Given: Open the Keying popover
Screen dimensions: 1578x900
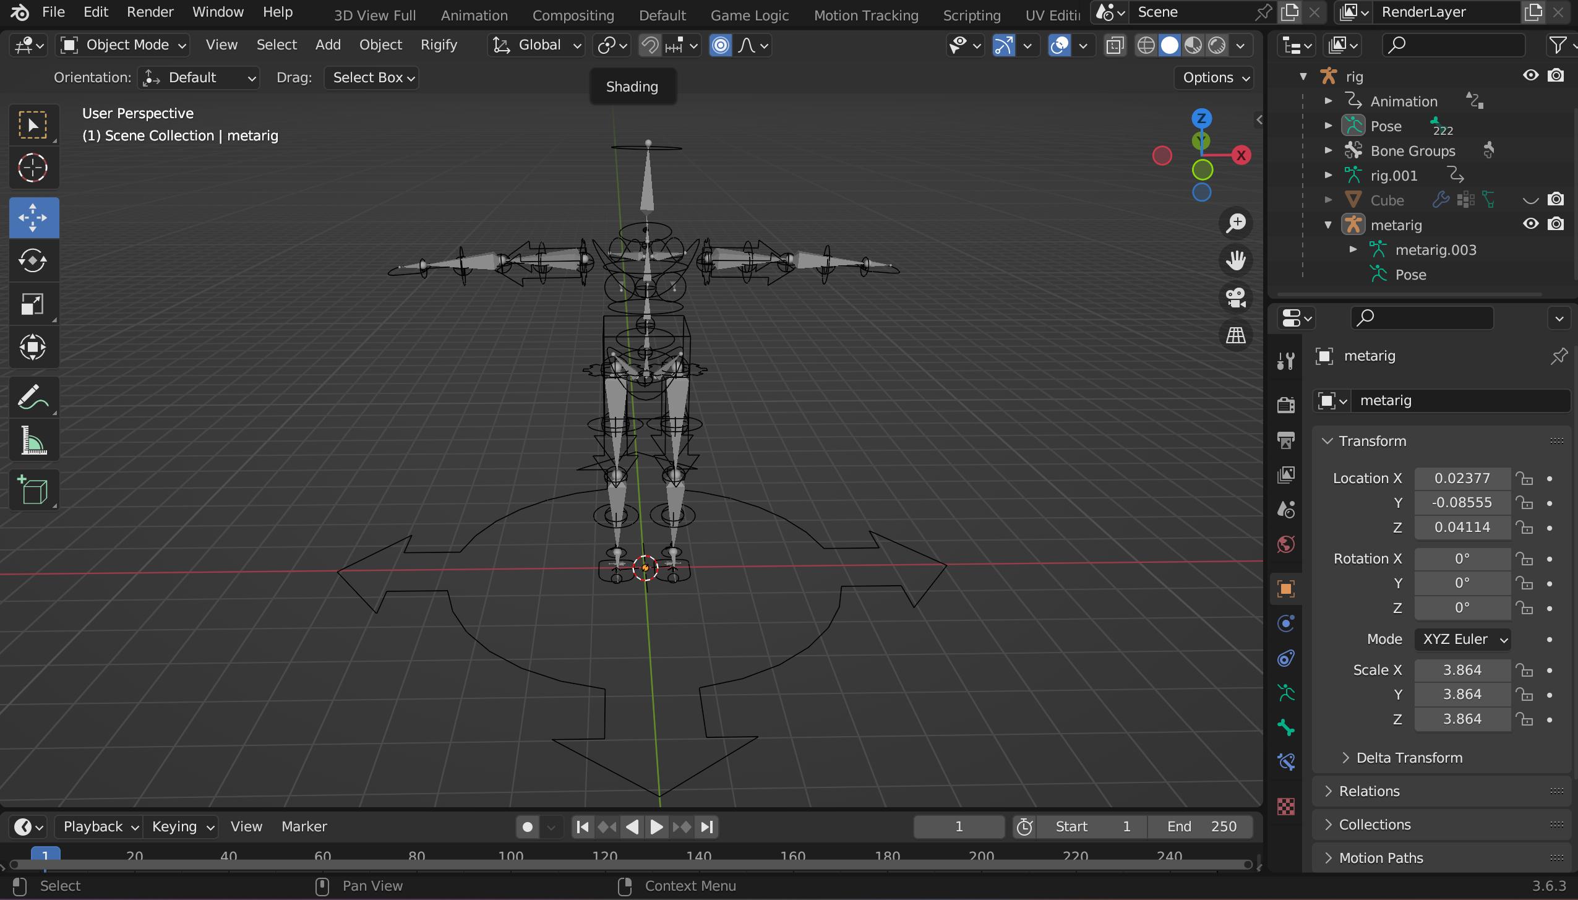Looking at the screenshot, I should point(182,828).
